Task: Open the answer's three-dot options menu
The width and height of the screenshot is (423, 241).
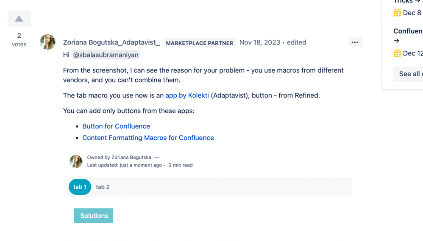Action: pos(355,42)
